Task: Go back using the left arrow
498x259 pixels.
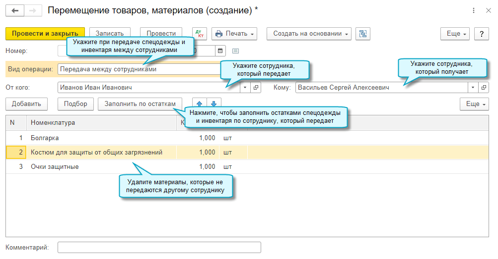Action: [x=15, y=10]
